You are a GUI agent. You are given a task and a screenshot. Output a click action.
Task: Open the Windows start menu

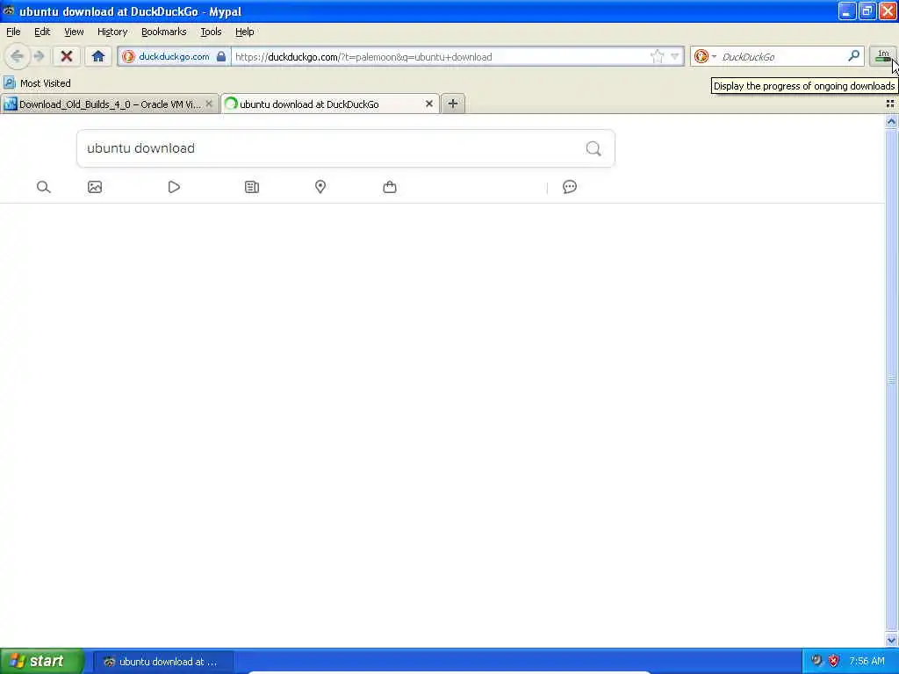42,661
